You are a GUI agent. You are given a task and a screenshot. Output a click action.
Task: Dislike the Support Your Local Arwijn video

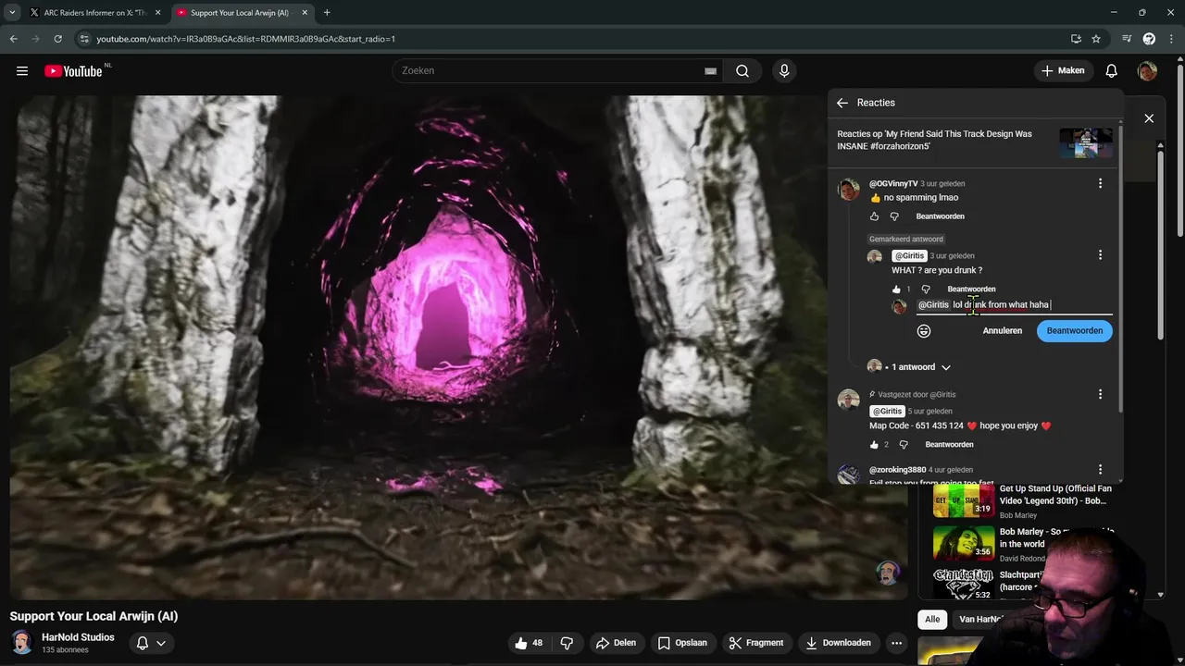(567, 643)
